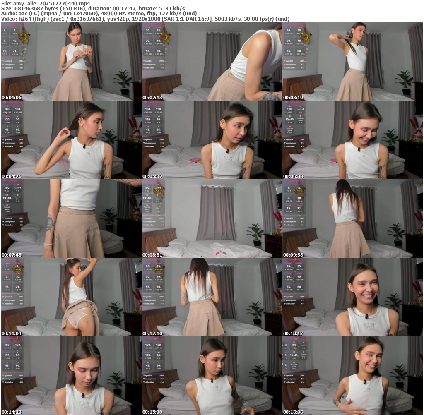Select the thumbnail at 00:15:30
The height and width of the screenshot is (415, 424).
[x=212, y=376]
